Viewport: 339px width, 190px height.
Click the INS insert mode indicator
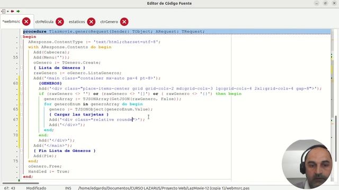tap(68, 188)
